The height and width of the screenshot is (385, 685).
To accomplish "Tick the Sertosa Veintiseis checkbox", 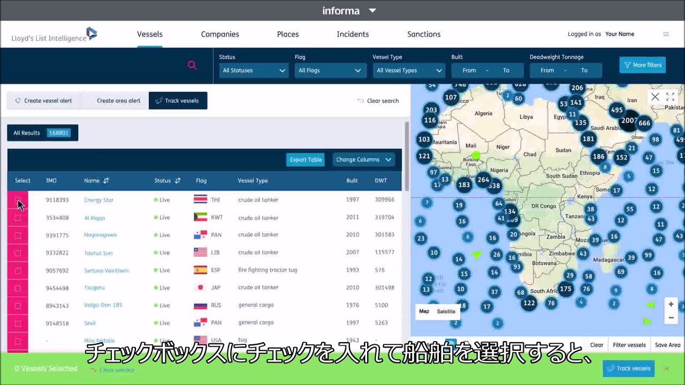I will 18,271.
